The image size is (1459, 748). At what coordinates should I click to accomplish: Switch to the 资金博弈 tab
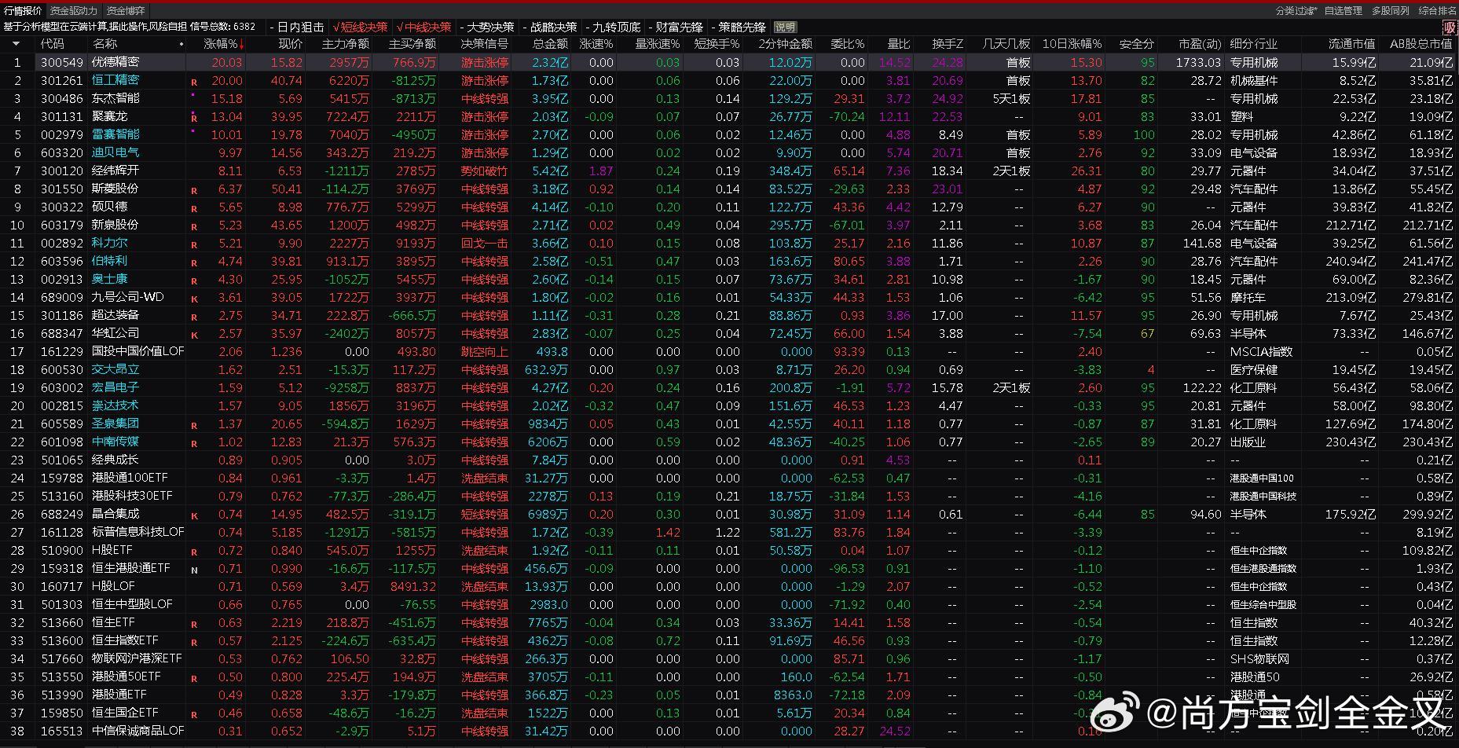click(x=126, y=10)
